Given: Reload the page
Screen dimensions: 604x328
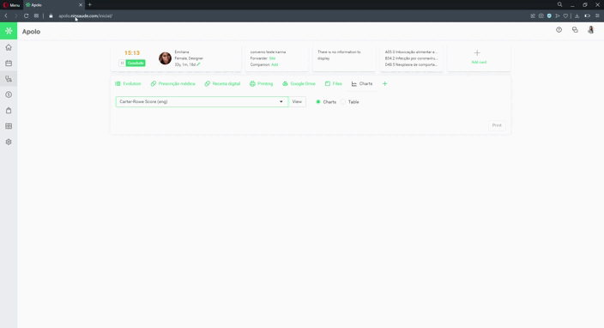Looking at the screenshot, I should (x=27, y=15).
